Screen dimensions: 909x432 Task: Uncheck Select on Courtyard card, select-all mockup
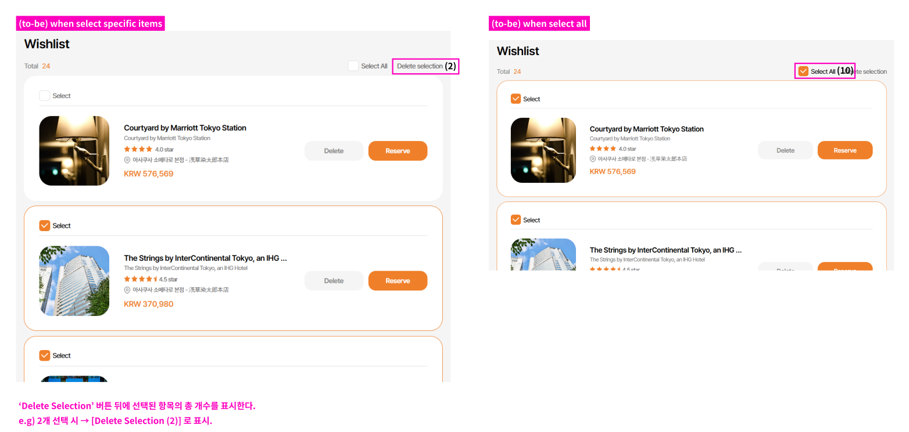coord(516,99)
